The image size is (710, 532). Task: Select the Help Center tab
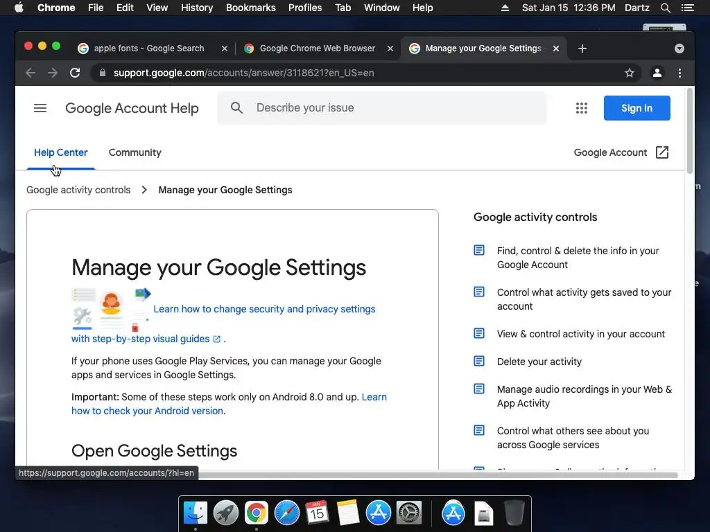coord(61,152)
